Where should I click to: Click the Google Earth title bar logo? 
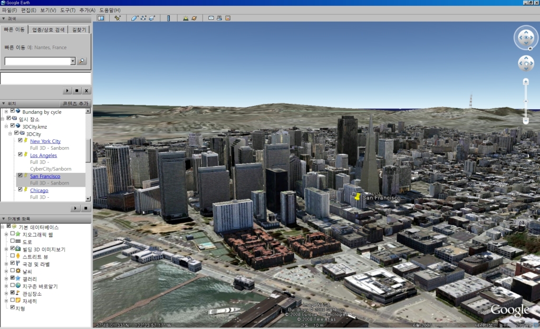coord(3,3)
